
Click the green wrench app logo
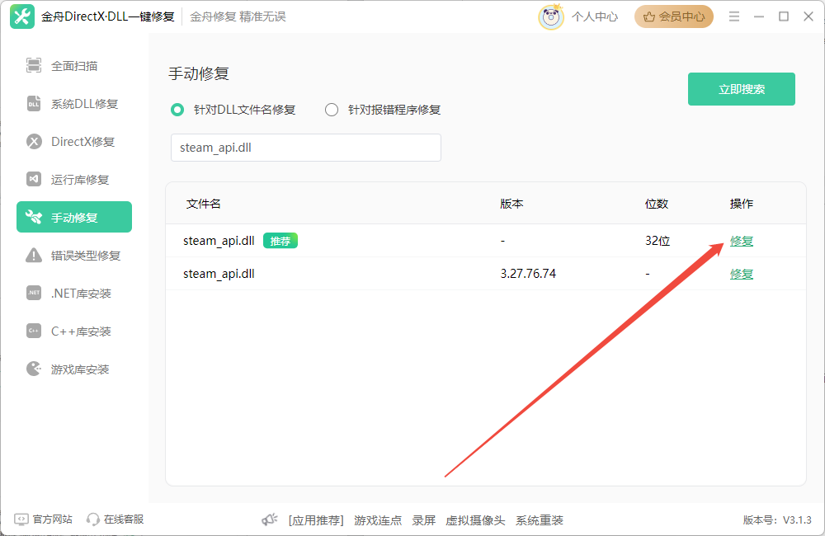[x=22, y=16]
